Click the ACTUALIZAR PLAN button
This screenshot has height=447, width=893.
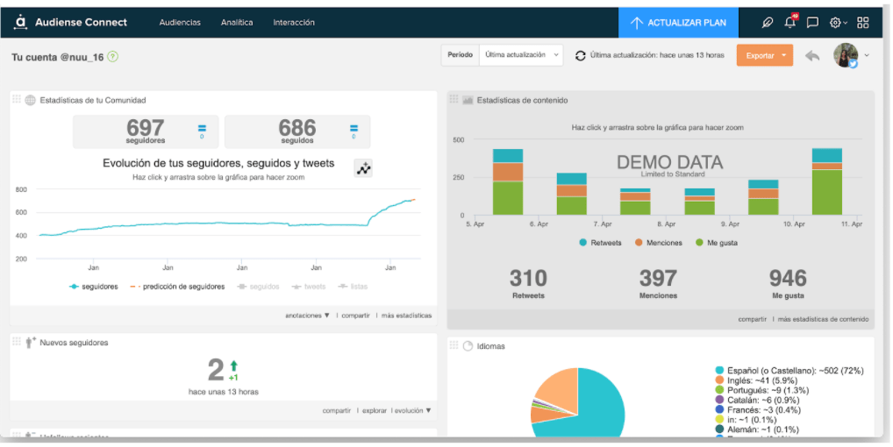pos(678,23)
